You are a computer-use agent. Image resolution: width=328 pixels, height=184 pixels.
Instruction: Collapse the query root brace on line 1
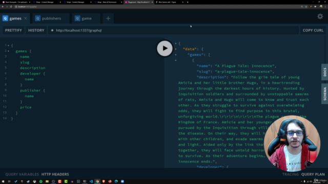8,45
